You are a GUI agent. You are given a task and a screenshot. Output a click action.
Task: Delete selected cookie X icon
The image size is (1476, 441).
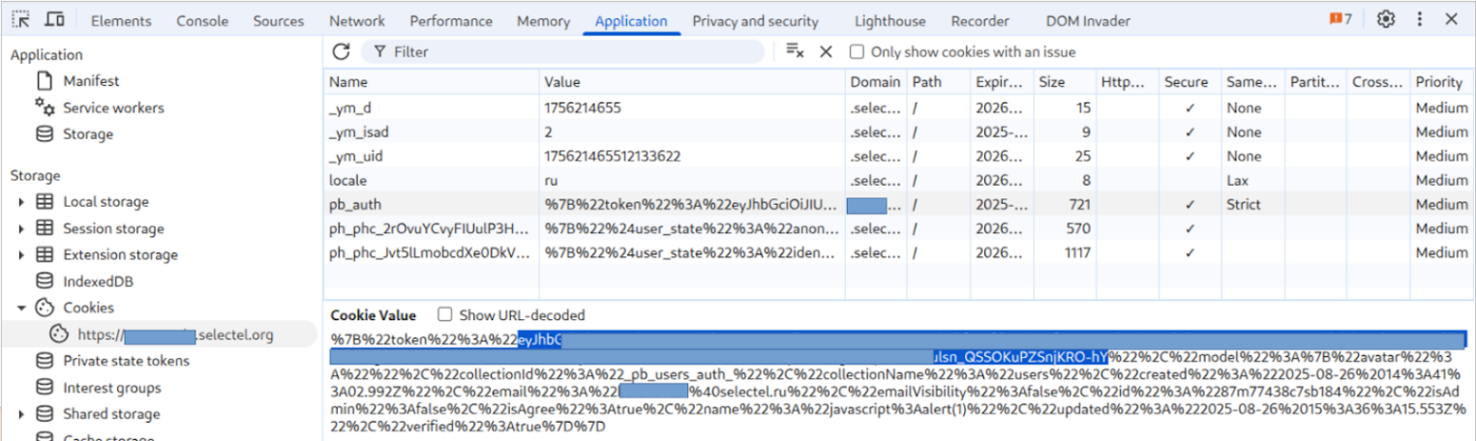826,51
